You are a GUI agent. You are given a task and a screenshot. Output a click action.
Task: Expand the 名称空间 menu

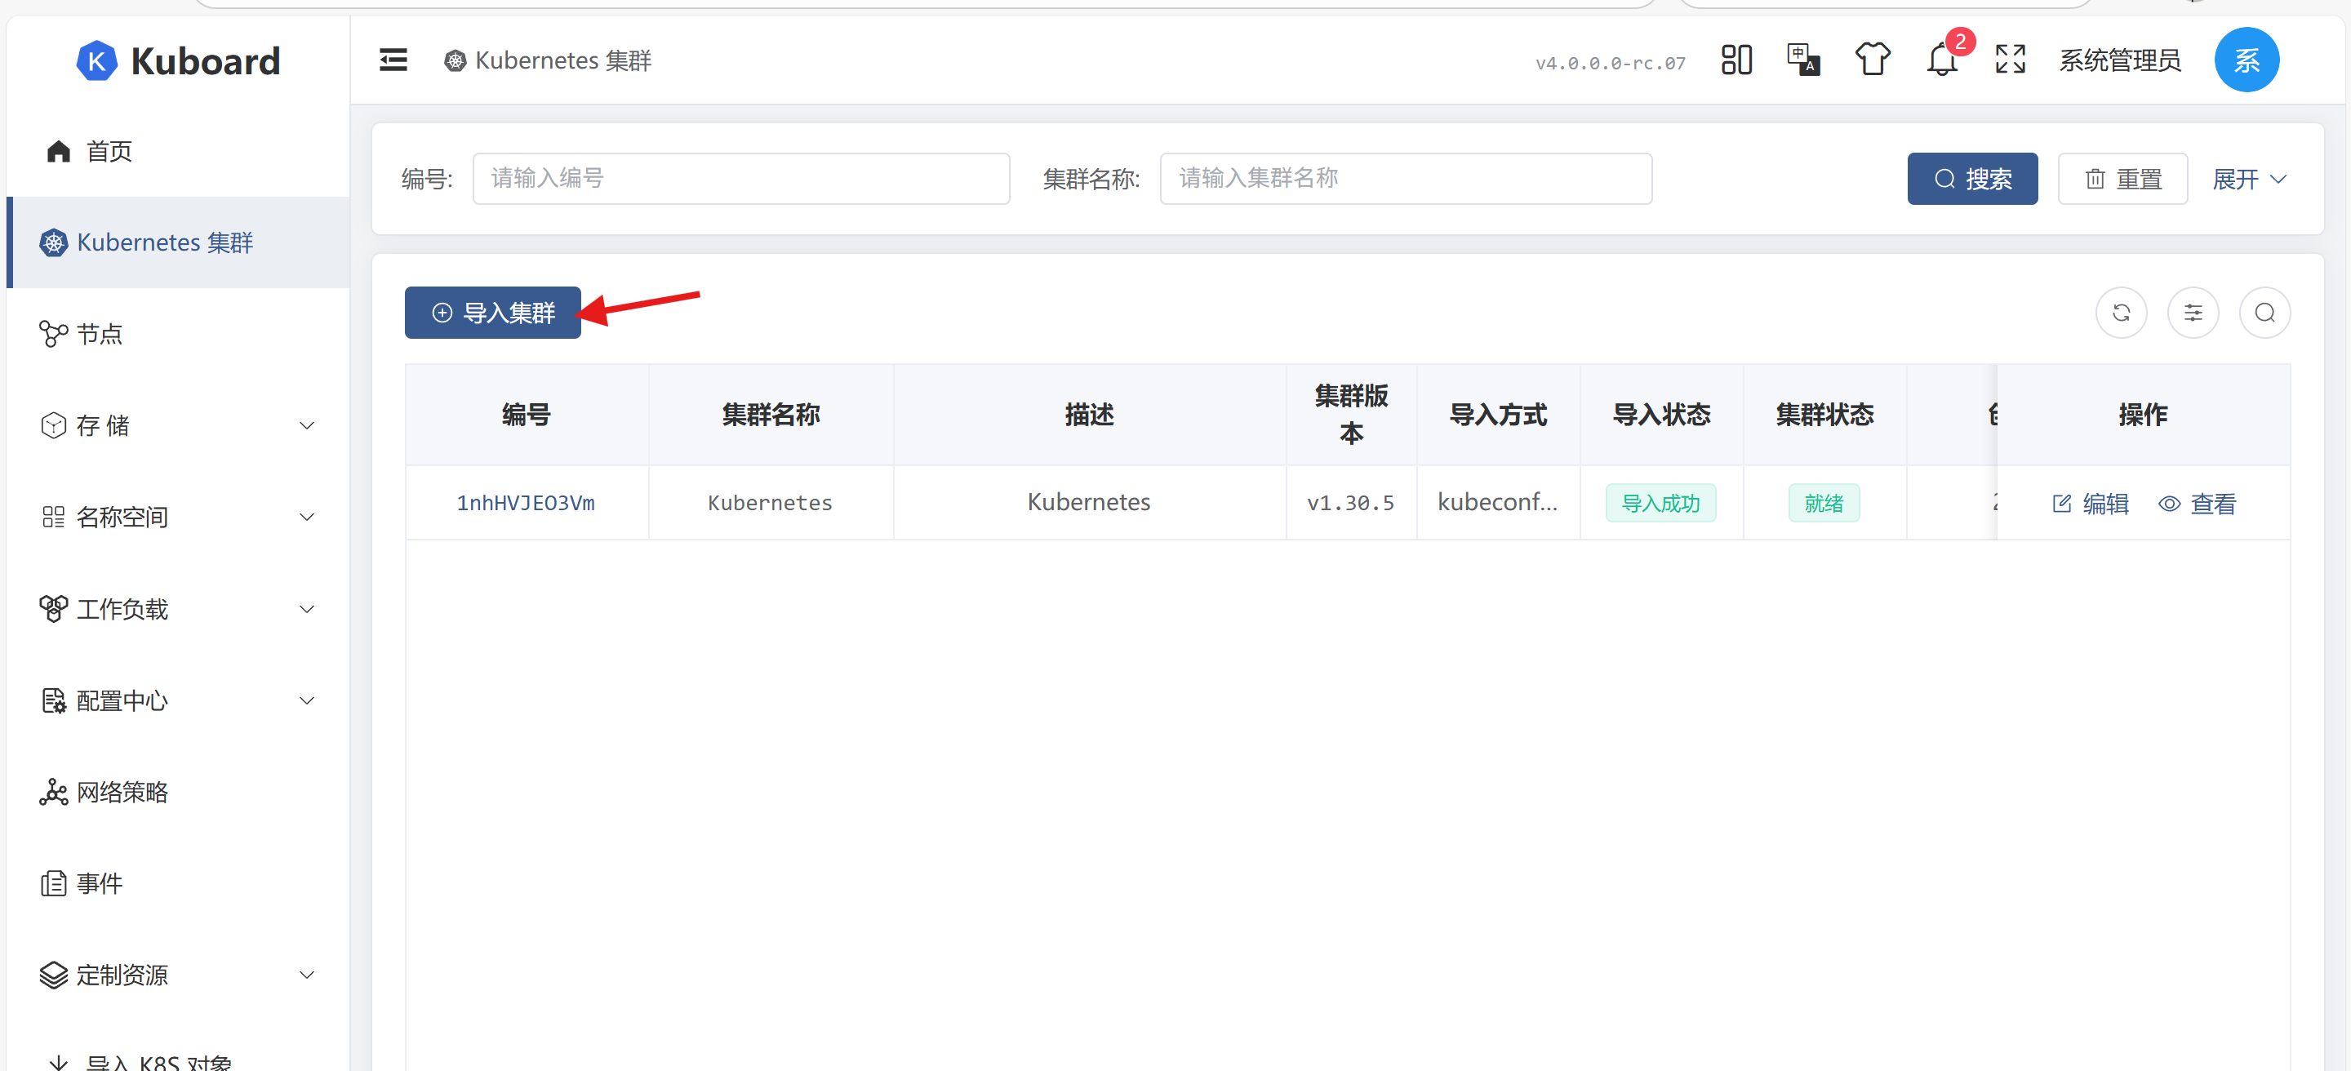tap(178, 518)
